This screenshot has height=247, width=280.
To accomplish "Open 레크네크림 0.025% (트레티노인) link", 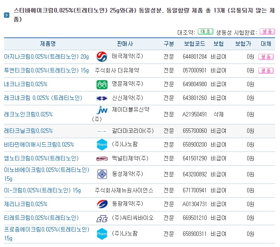I will click(x=43, y=98).
